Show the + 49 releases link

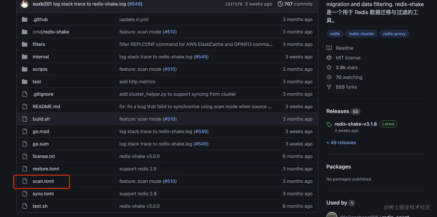point(341,142)
